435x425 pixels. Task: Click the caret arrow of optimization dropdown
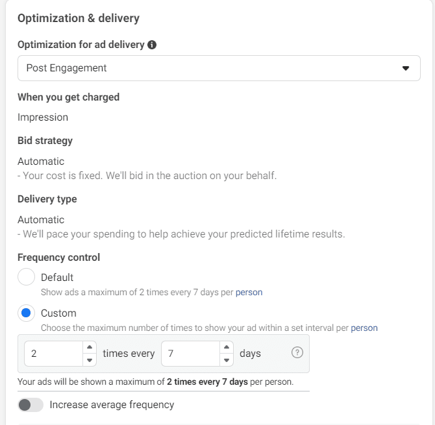[406, 68]
